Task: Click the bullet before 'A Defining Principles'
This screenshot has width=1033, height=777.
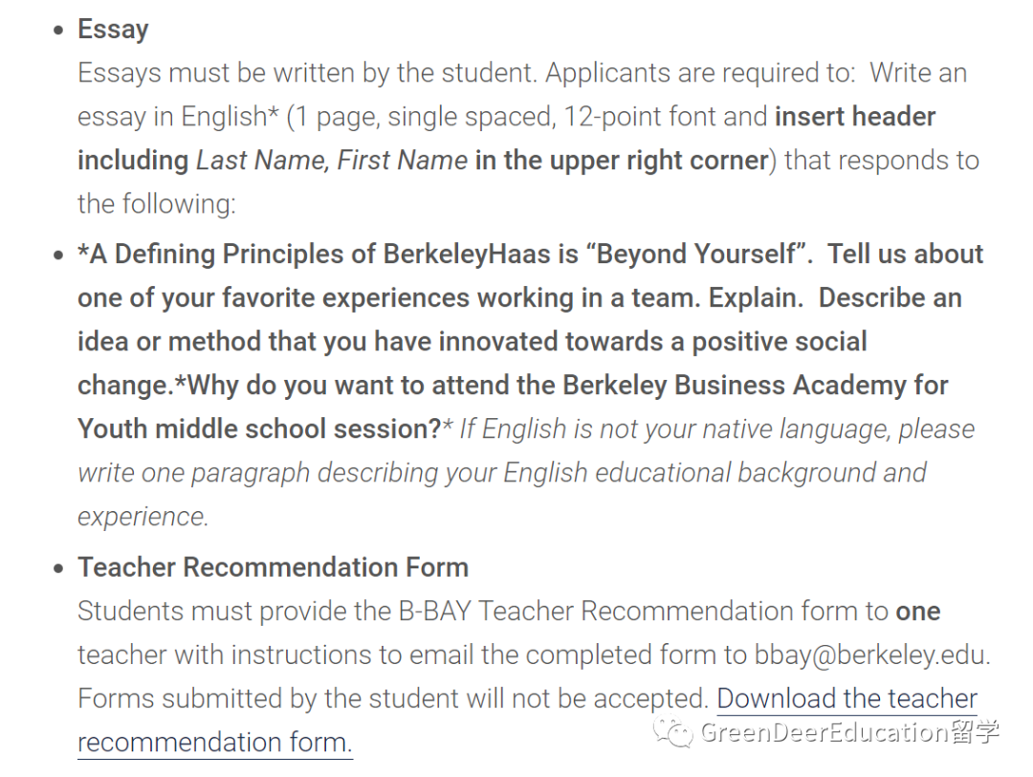Action: 59,255
